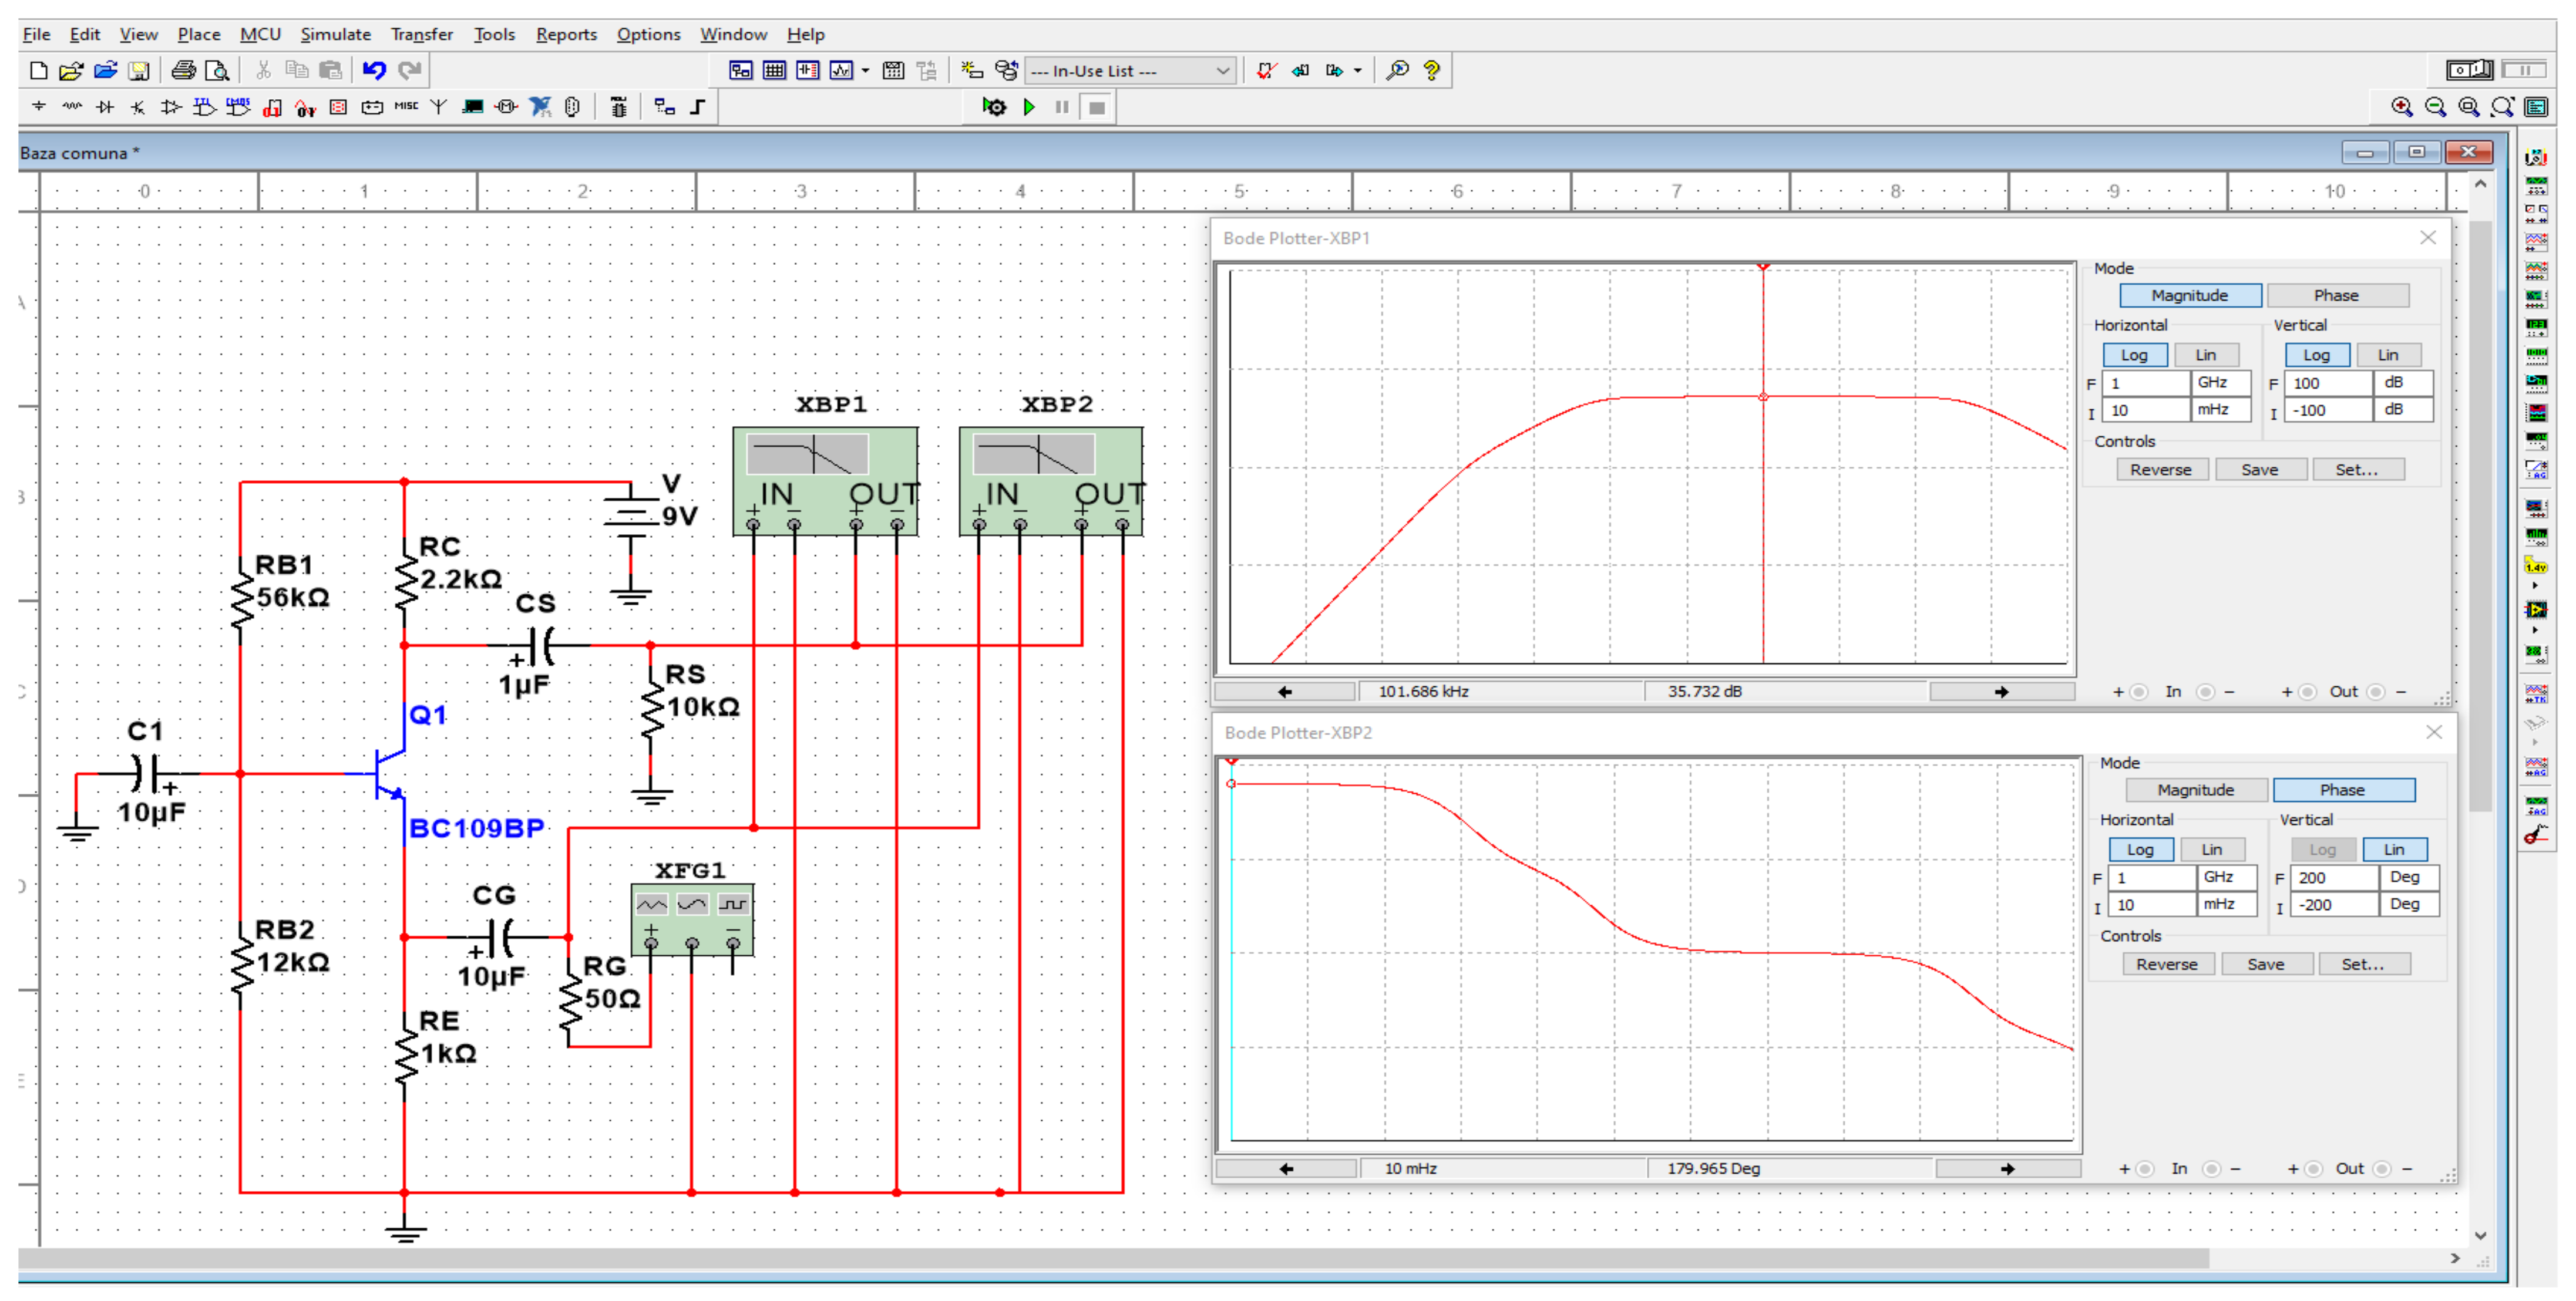2576x1301 pixels.
Task: Open the Grapher toolbar icon
Action: coord(841,70)
